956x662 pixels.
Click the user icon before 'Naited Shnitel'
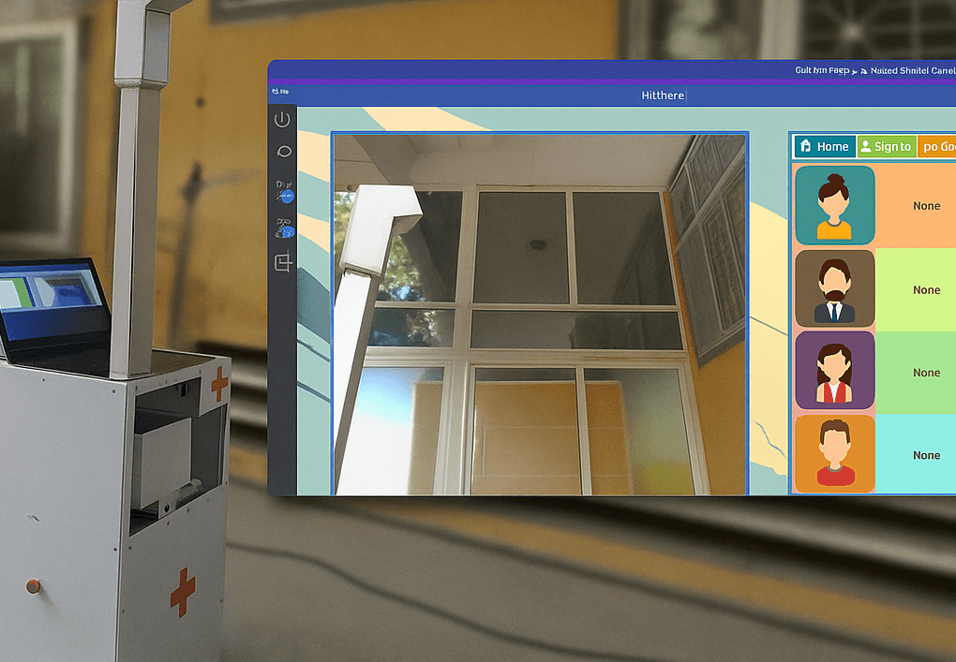tap(864, 71)
